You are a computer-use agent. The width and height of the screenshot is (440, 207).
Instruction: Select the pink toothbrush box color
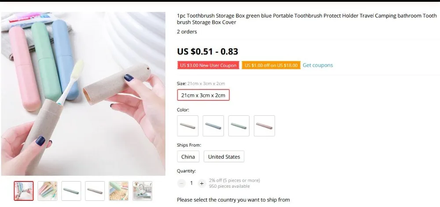(x=264, y=126)
